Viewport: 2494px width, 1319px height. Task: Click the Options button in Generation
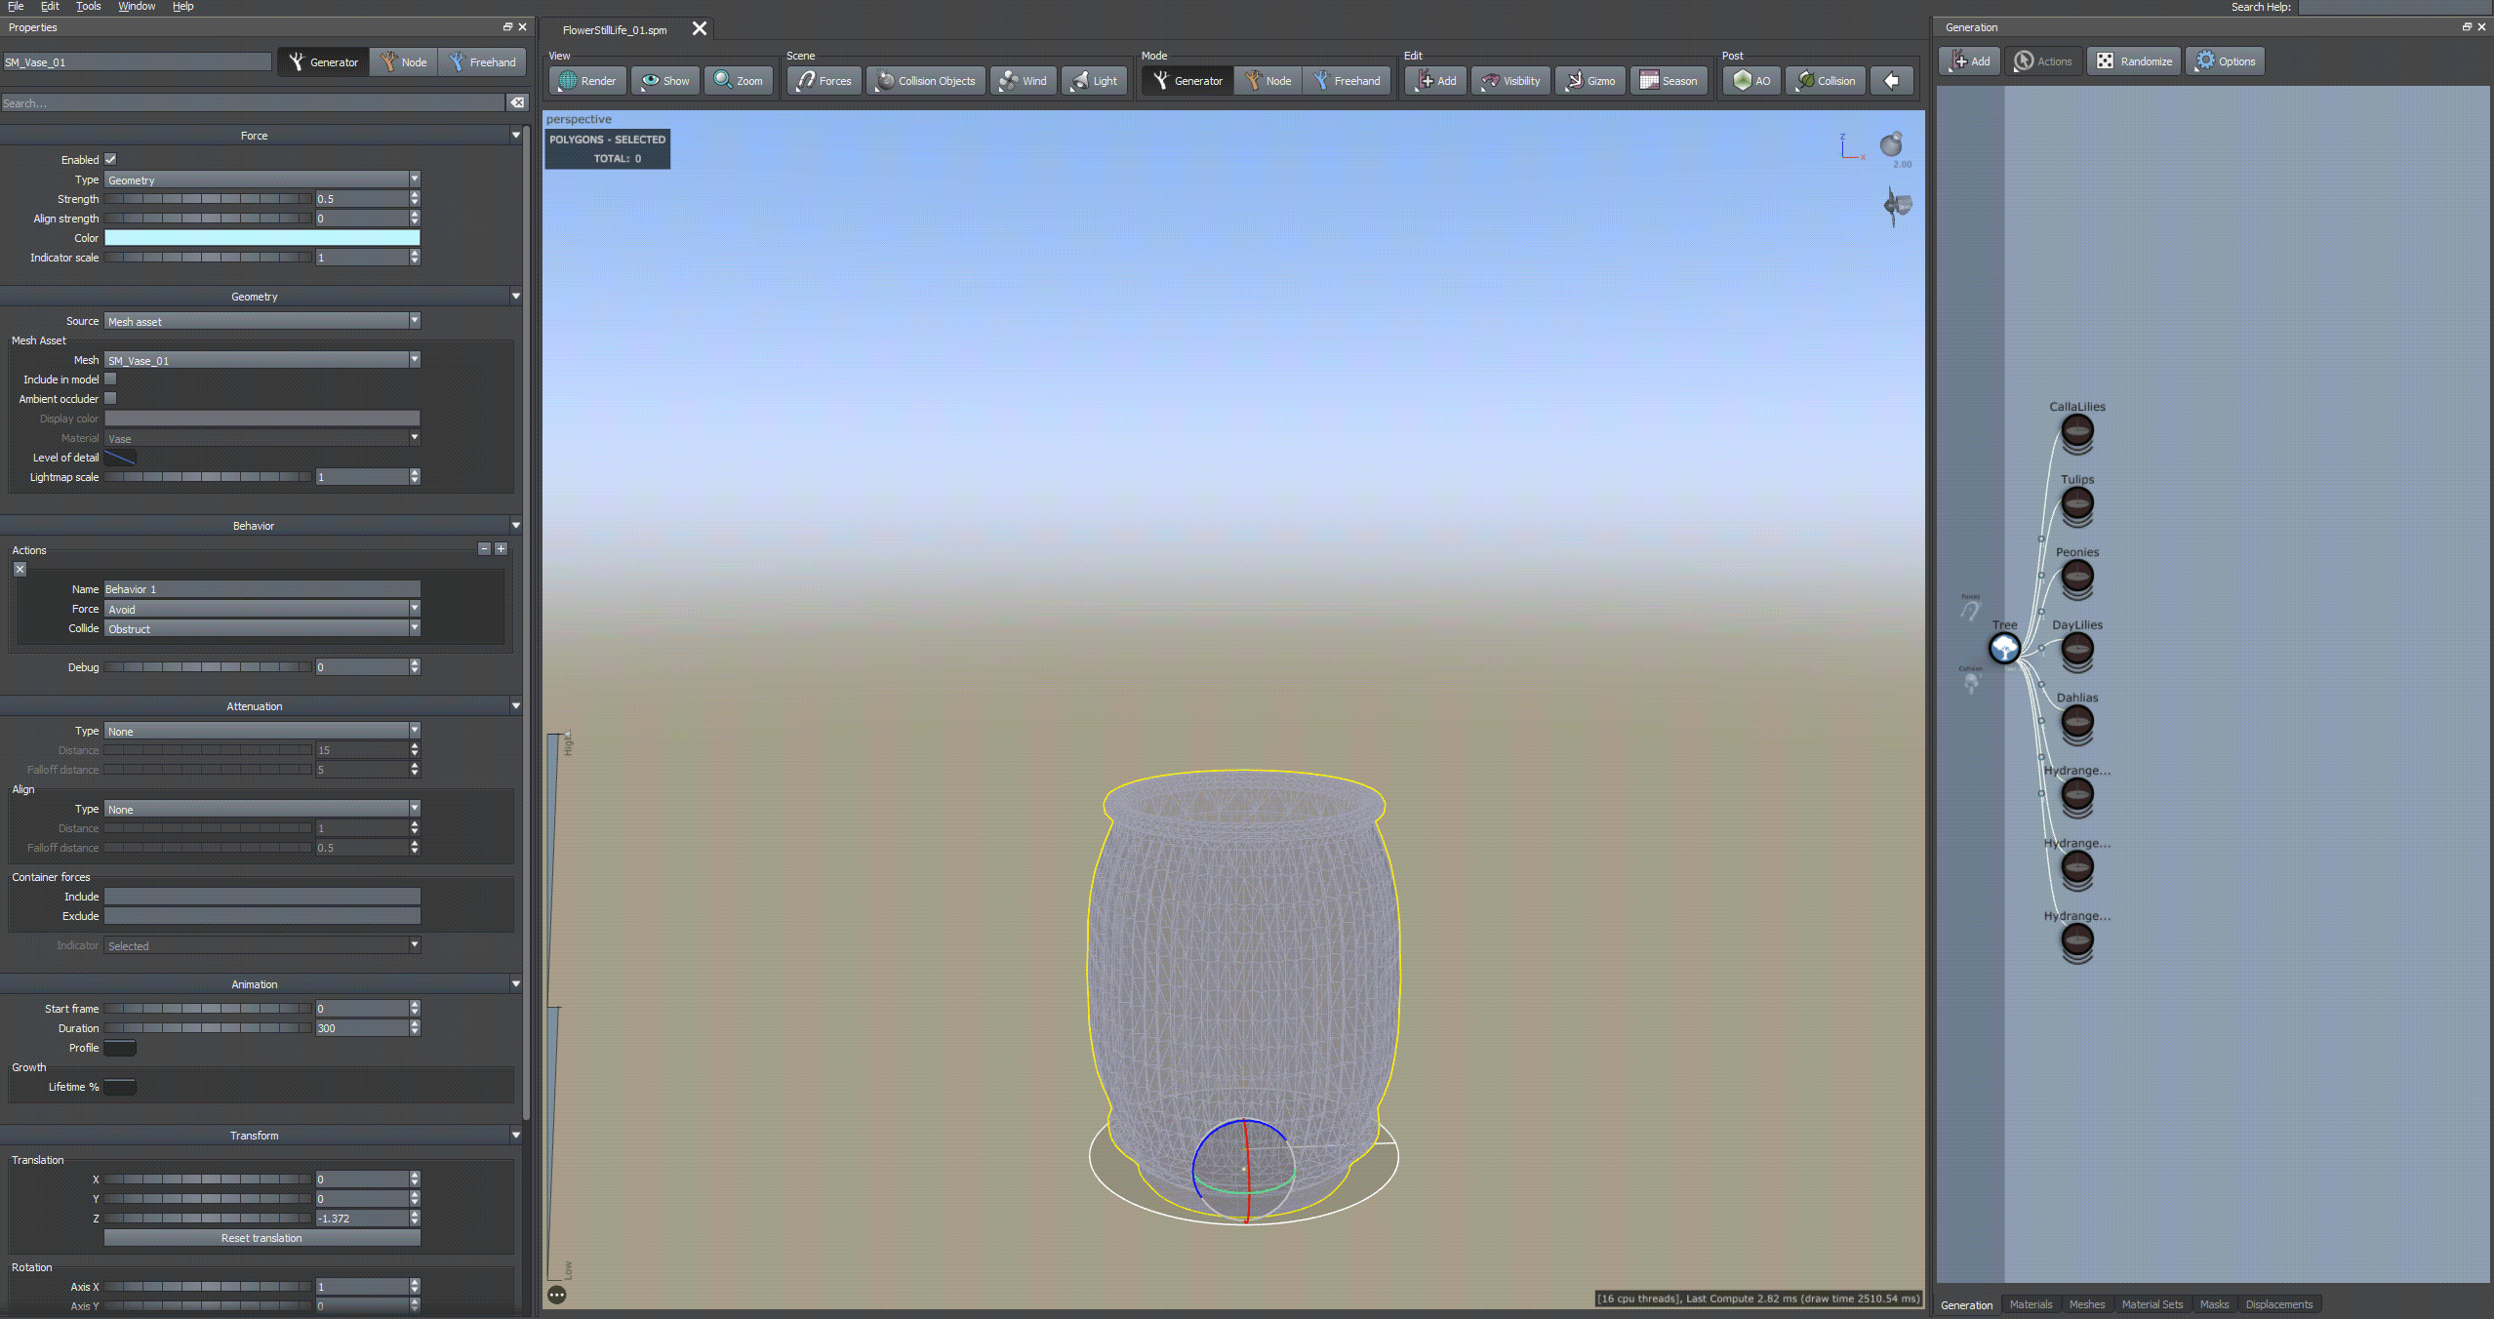[2226, 61]
